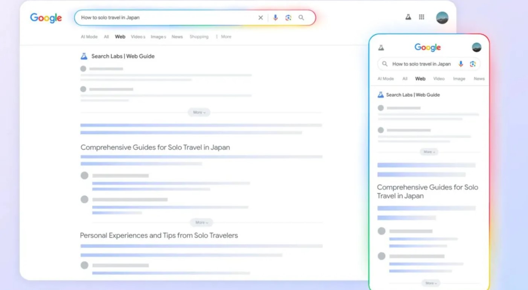Select the desktop Images tab
Image resolution: width=528 pixels, height=290 pixels.
coord(158,37)
